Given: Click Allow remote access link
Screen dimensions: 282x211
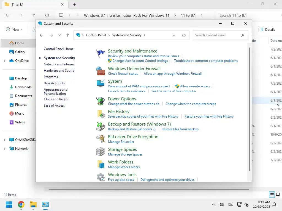Looking at the screenshot, I should click(195, 86).
